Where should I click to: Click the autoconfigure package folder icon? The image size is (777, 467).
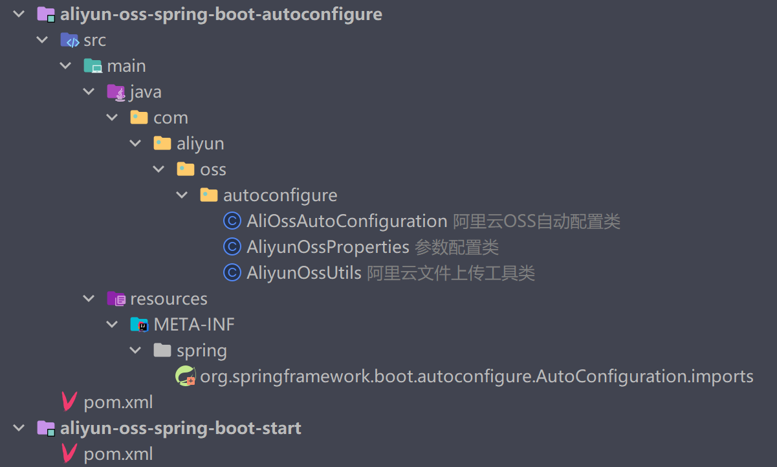209,195
